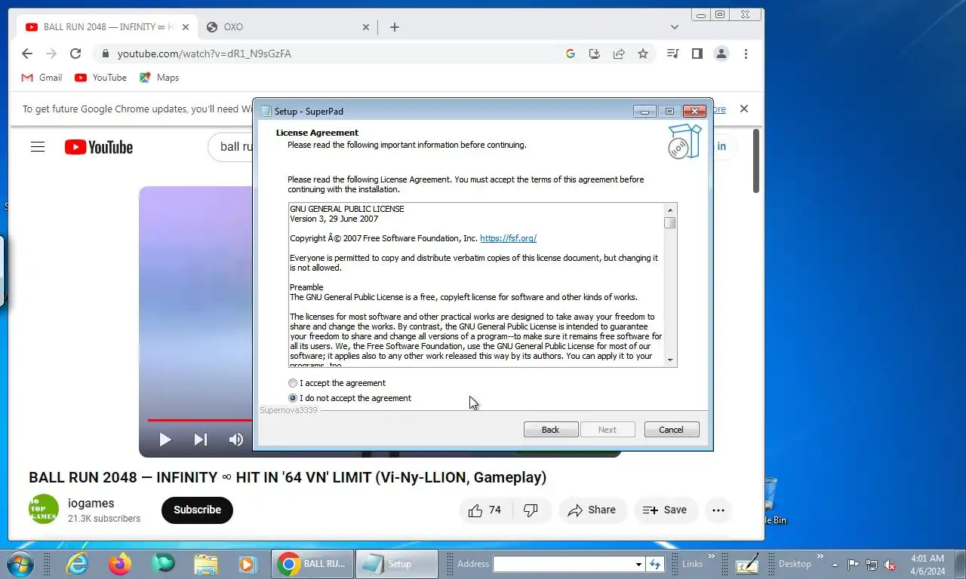Image resolution: width=966 pixels, height=579 pixels.
Task: Click the YouTube page vertical scrollbar
Action: (x=756, y=160)
